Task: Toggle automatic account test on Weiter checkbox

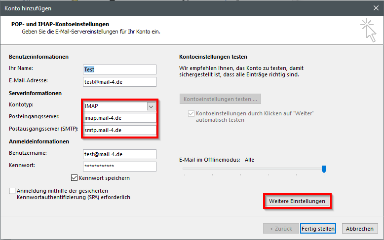Action: pyautogui.click(x=191, y=114)
